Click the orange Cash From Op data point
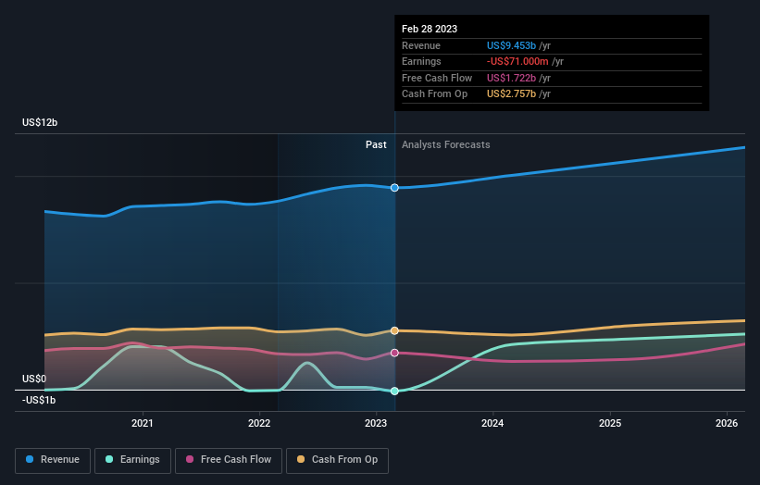Screen dimensions: 760x485 point(394,330)
